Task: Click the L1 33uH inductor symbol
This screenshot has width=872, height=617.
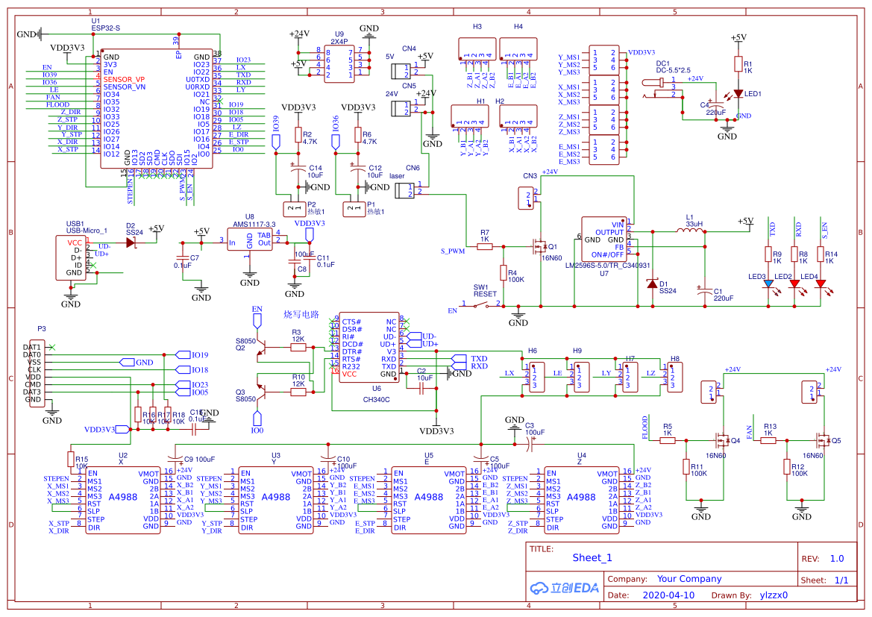Action: coord(689,231)
